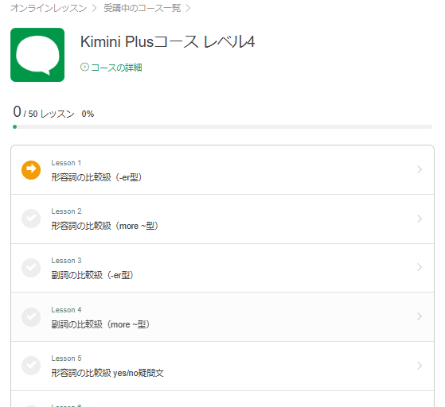445x407 pixels.
Task: Click the gray checkmark icon for Lesson 5
Action: point(31,366)
